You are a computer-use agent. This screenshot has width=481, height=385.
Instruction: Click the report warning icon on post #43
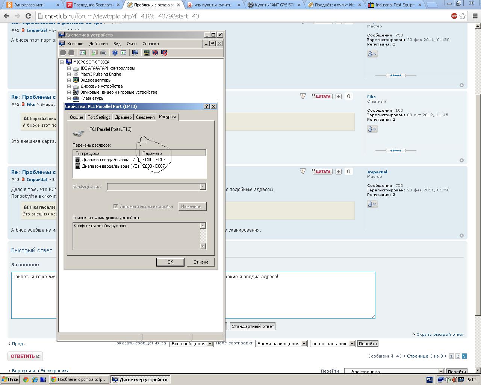coord(303,171)
